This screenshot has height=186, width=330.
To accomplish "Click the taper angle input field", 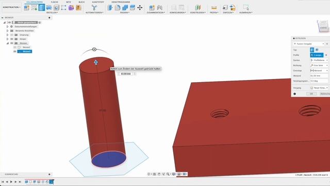I will coord(319,81).
